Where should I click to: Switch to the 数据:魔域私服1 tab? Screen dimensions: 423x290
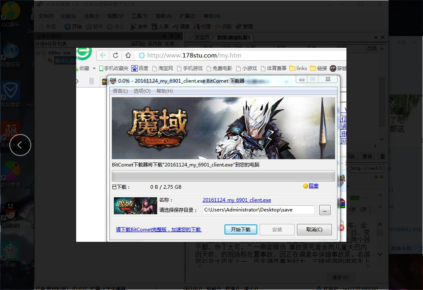point(233,37)
